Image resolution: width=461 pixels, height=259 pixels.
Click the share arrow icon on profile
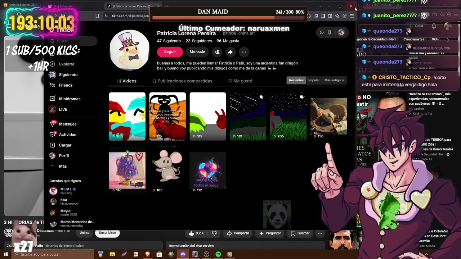(x=230, y=52)
